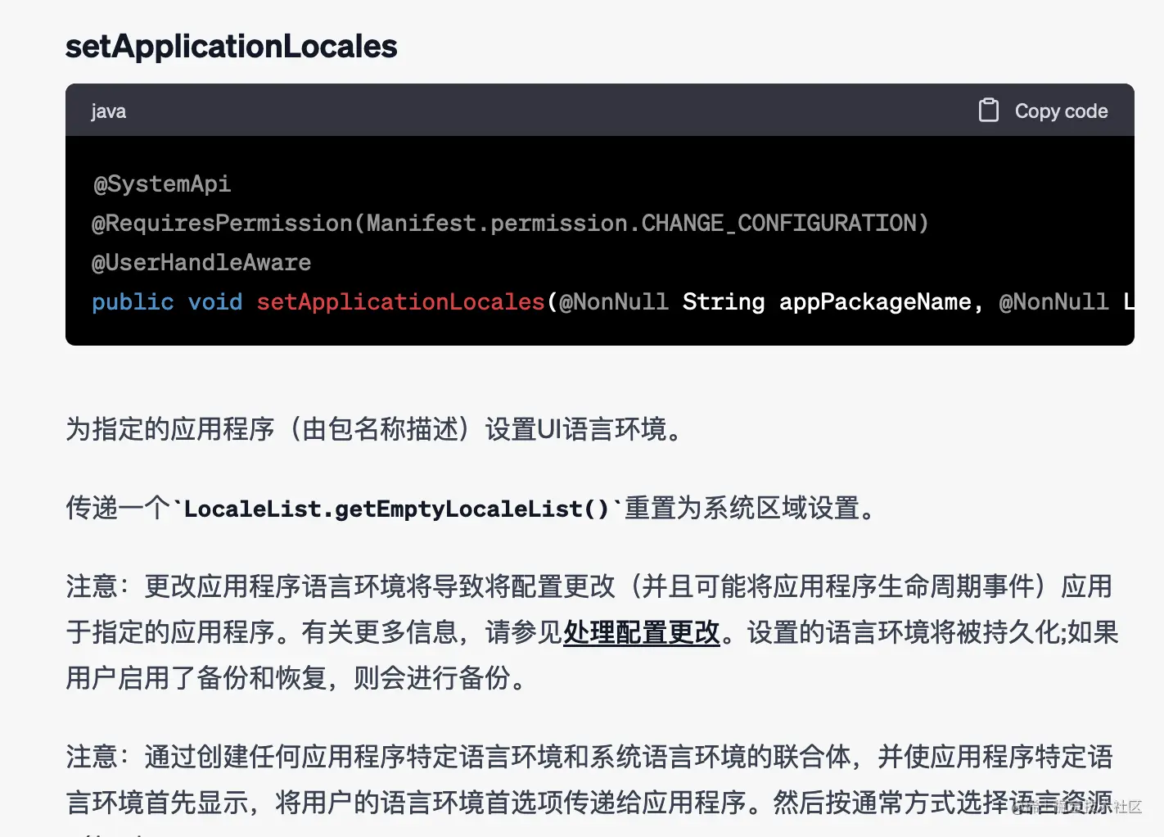Screen dimensions: 1164x837
Task: Click the blue void keyword
Action: click(215, 302)
